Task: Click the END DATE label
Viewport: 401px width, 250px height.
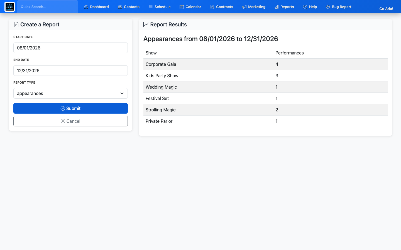Action: click(21, 60)
